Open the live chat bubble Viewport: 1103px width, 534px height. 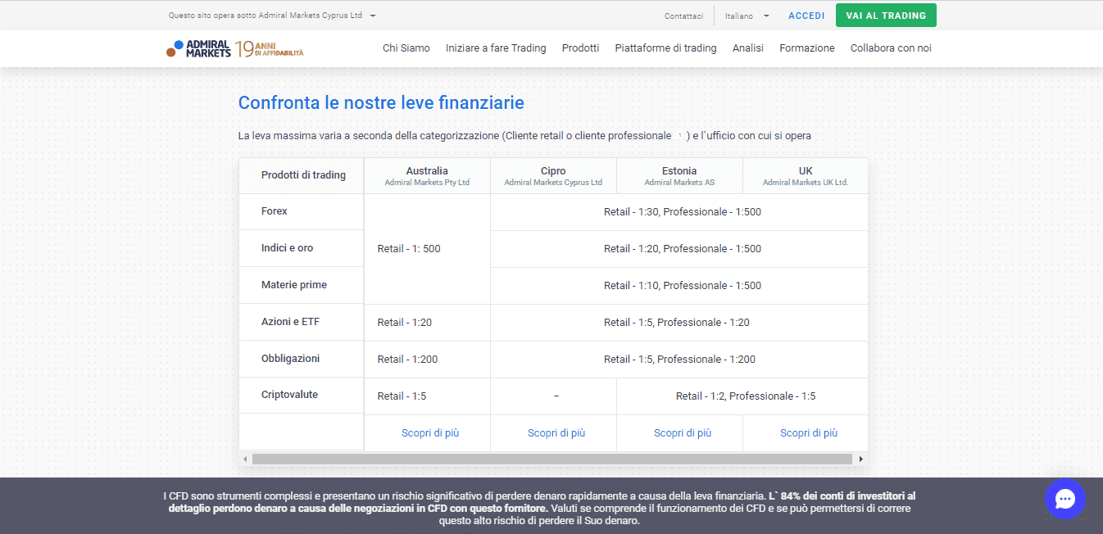point(1064,499)
